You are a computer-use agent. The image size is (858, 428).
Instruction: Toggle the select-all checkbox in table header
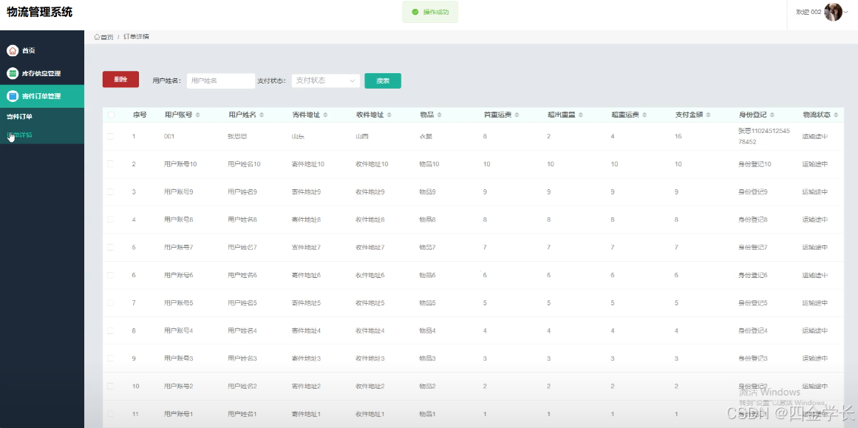[x=111, y=115]
